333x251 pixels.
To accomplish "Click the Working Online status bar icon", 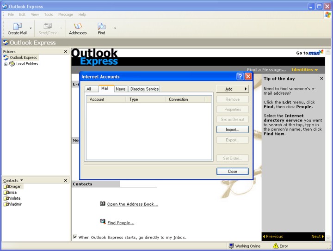I will coord(231,246).
